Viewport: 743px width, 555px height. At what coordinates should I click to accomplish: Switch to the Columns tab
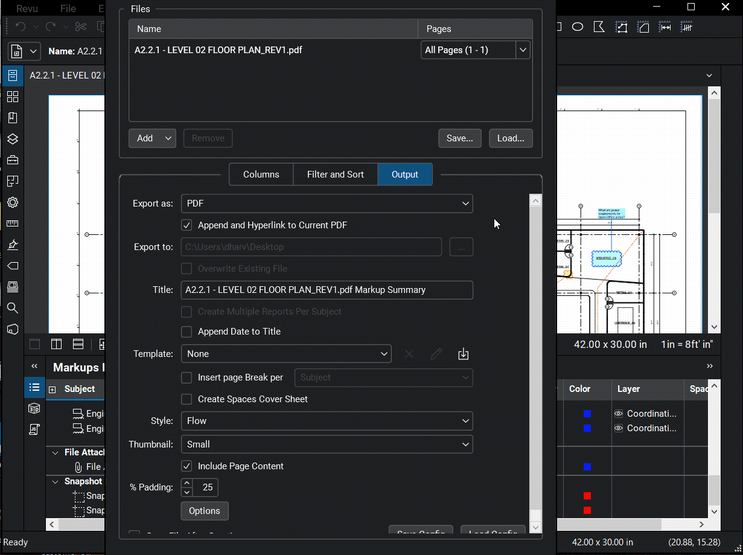coord(261,174)
